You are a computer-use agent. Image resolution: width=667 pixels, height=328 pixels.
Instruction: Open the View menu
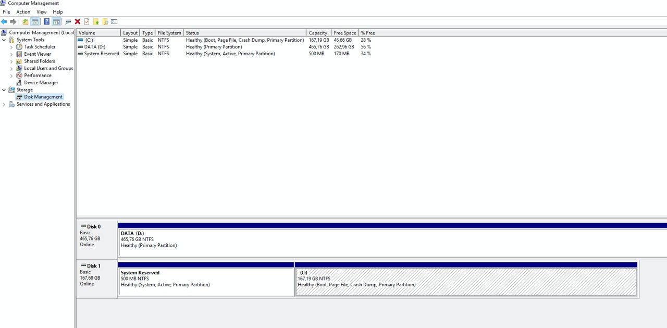pyautogui.click(x=42, y=12)
